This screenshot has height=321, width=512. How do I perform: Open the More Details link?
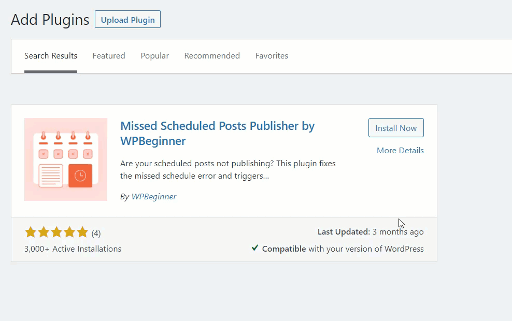(x=401, y=150)
